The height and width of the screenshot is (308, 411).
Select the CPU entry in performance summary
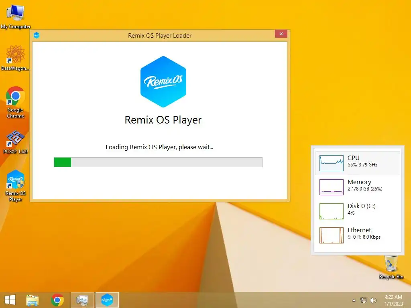point(358,163)
